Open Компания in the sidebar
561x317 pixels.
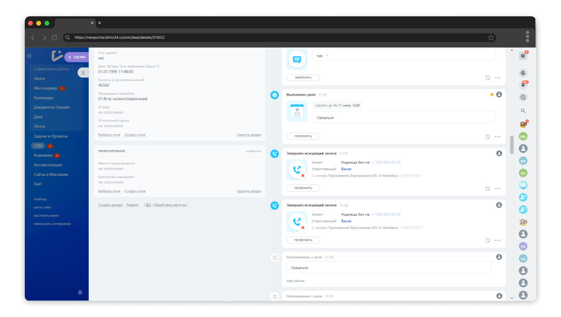click(43, 155)
